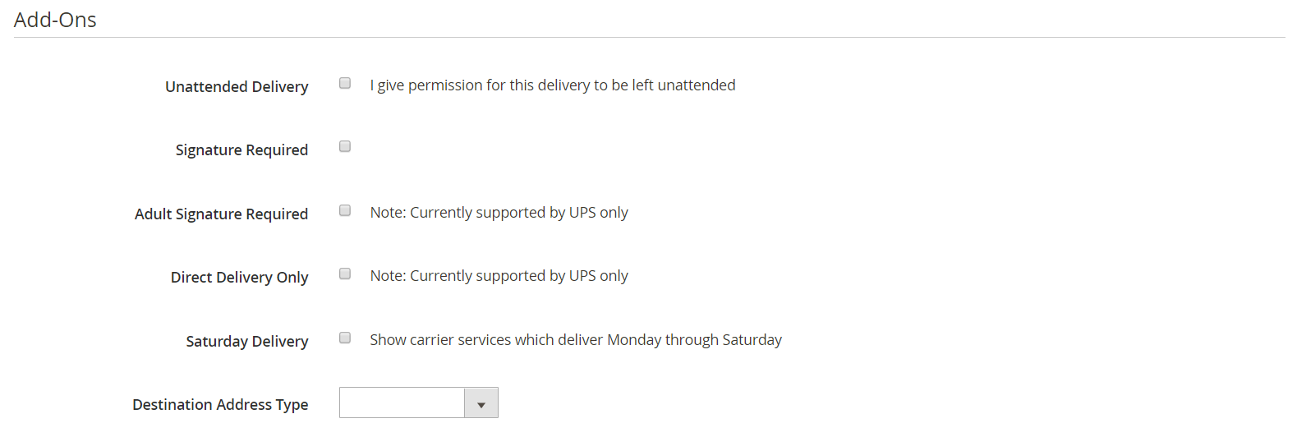This screenshot has width=1297, height=437.
Task: Click the Monday through Saturday carrier services text
Action: (x=576, y=340)
